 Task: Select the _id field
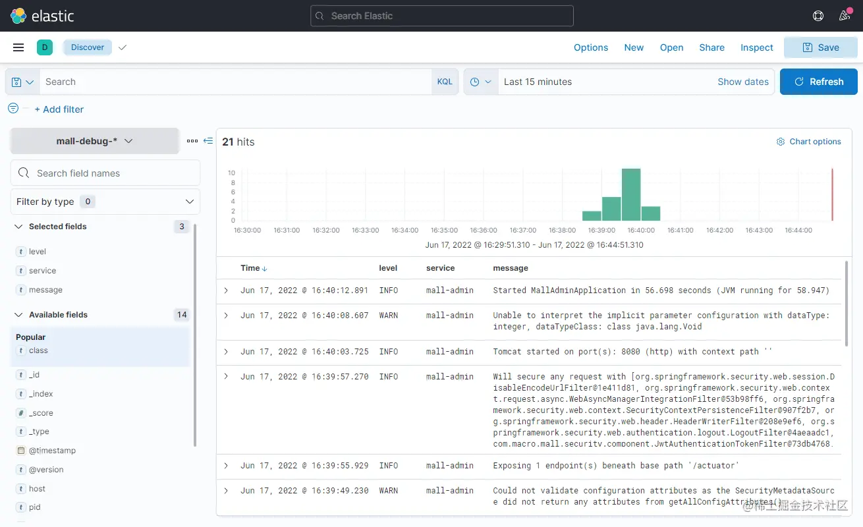click(x=34, y=375)
